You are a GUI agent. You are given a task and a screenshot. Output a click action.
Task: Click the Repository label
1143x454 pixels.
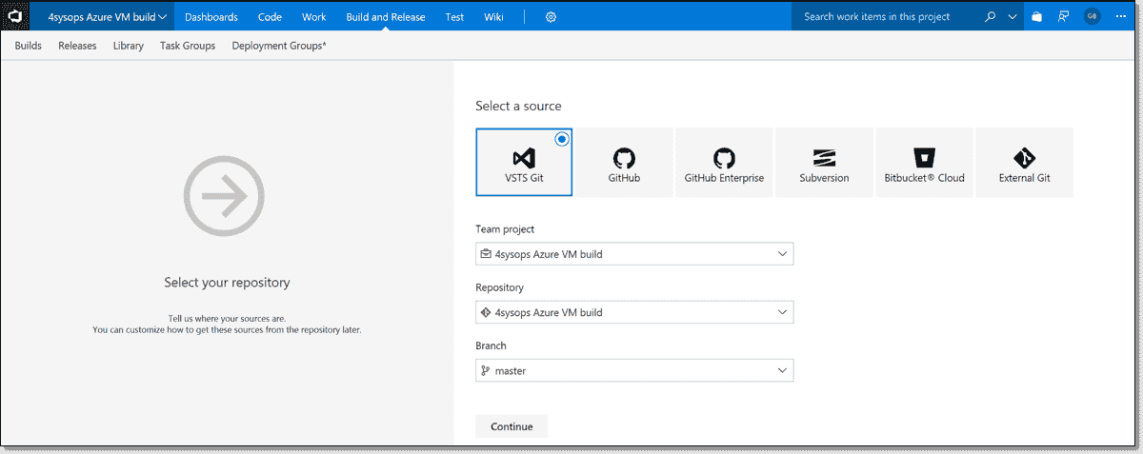click(x=499, y=287)
